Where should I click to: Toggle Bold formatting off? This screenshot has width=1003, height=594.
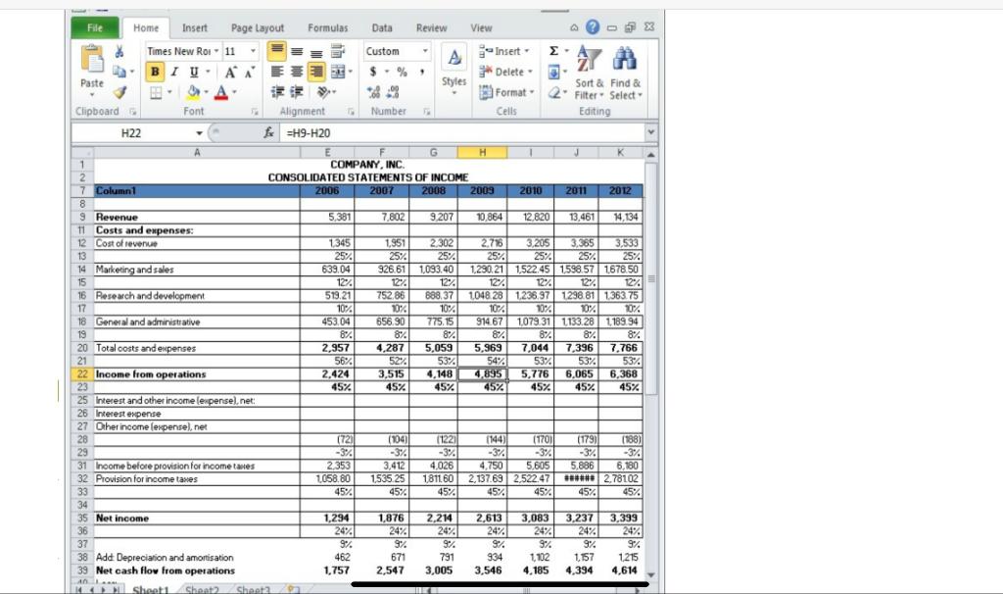pos(158,69)
